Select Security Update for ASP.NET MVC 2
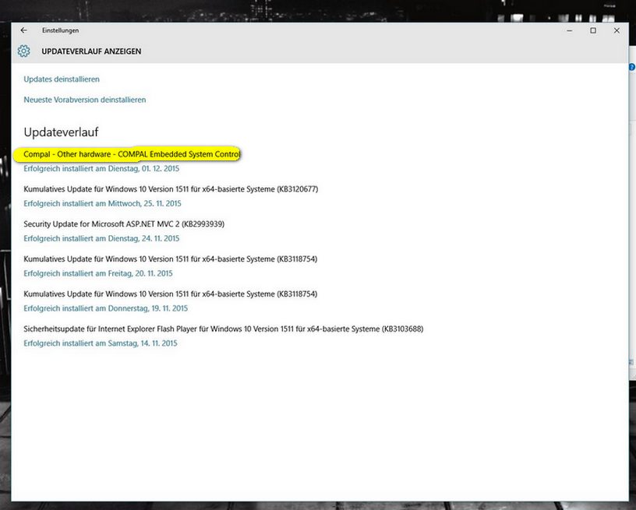The height and width of the screenshot is (510, 636). (x=124, y=223)
